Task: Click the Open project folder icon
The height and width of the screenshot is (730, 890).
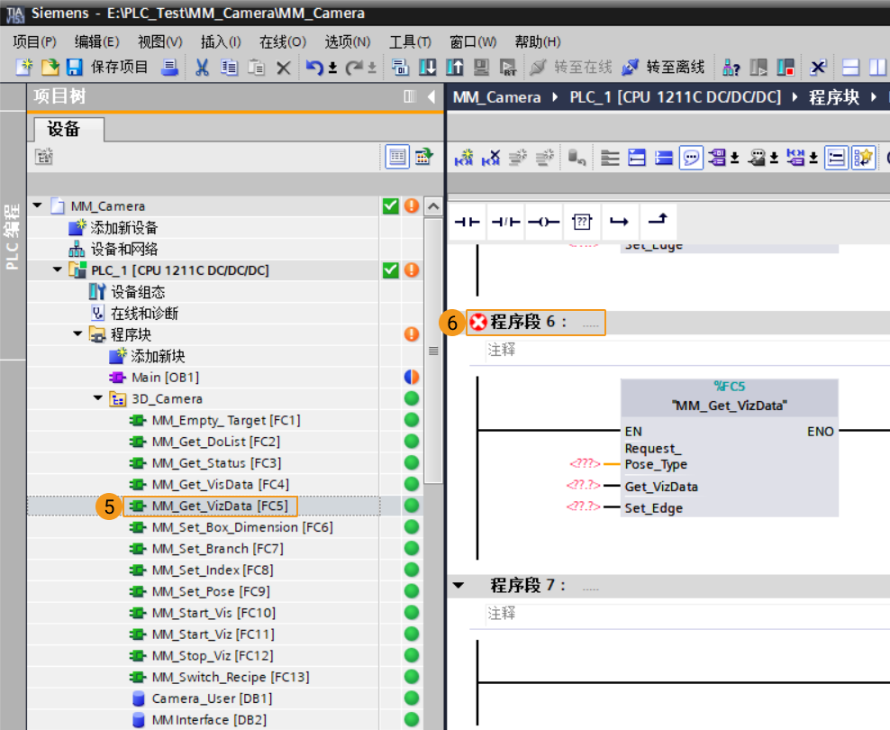Action: [x=50, y=68]
